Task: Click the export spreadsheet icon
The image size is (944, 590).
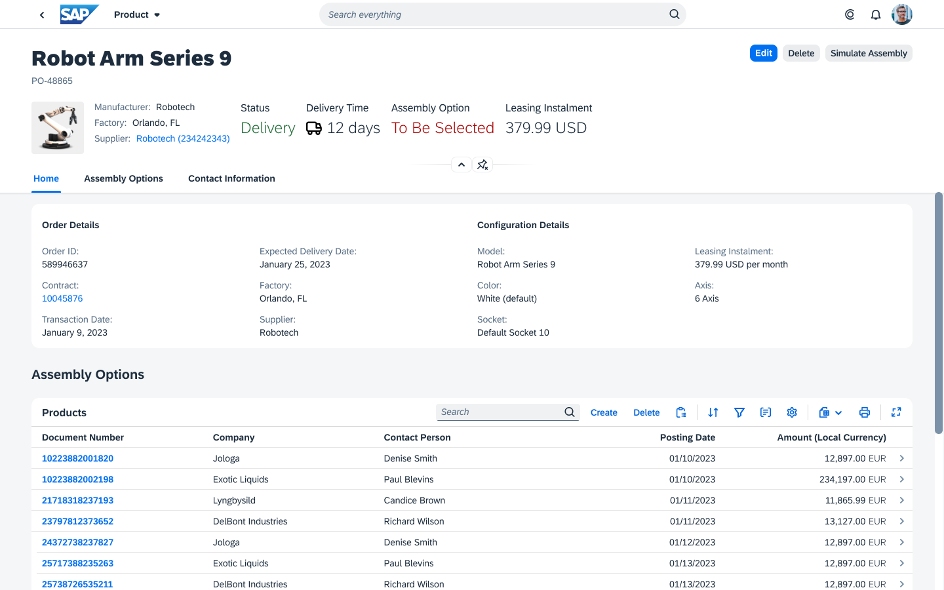Action: (x=825, y=412)
